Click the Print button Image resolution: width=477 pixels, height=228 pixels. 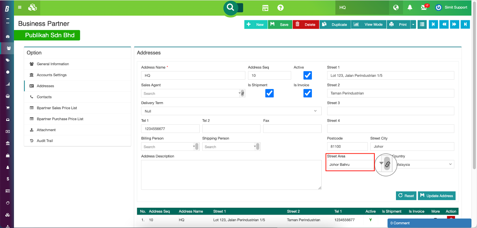399,24
